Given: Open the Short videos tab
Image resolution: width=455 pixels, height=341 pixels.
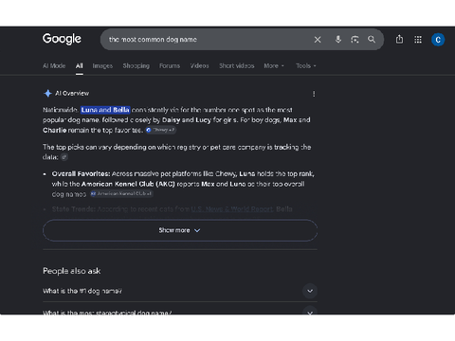Looking at the screenshot, I should [x=237, y=65].
